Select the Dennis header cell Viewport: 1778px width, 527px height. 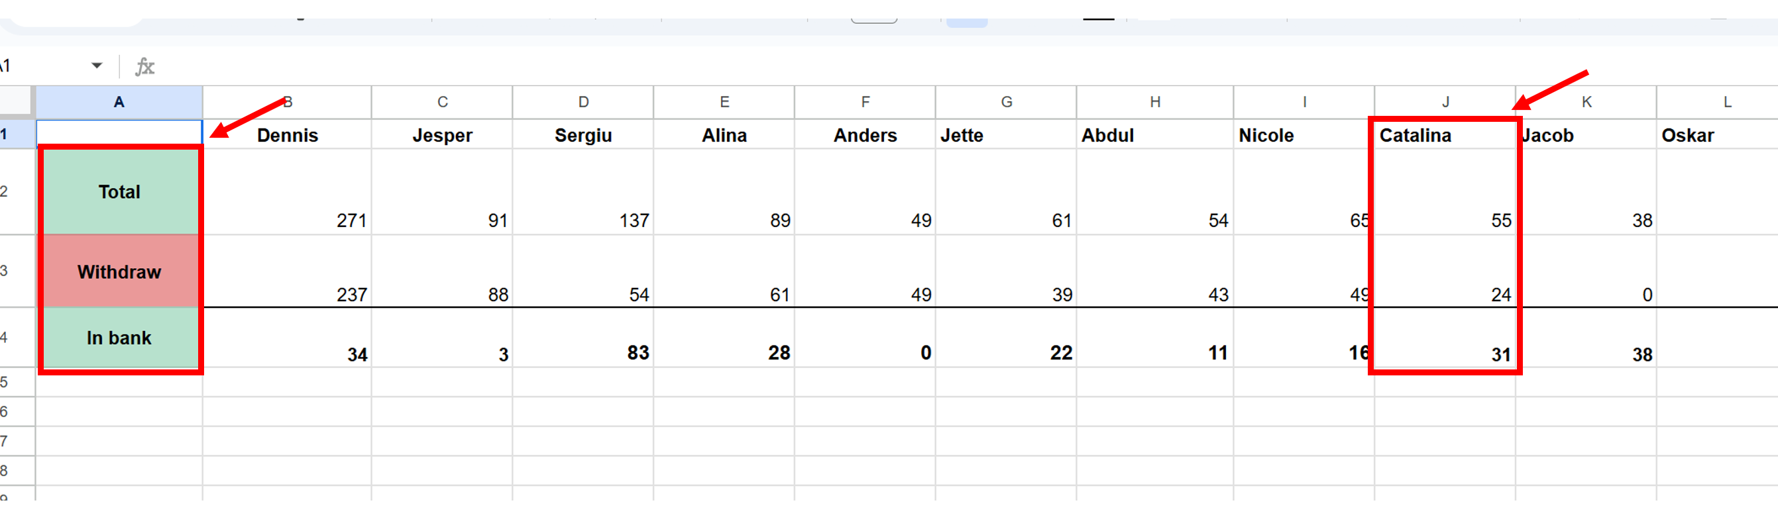point(287,135)
